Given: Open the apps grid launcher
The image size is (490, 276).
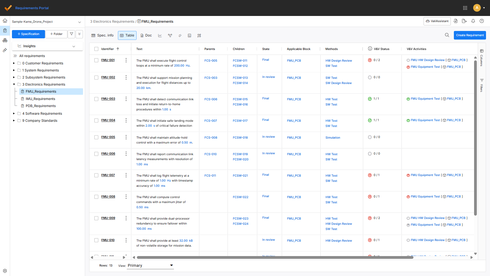Looking at the screenshot, I should click(x=465, y=8).
